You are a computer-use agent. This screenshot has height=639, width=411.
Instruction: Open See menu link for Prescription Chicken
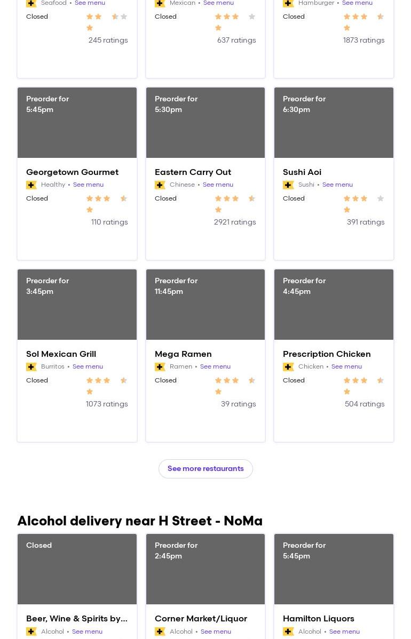coord(346,366)
